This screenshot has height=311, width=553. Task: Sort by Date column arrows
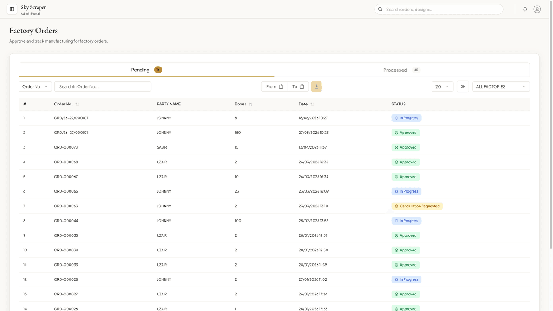pyautogui.click(x=312, y=104)
